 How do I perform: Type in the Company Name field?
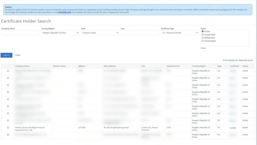[x=20, y=33]
